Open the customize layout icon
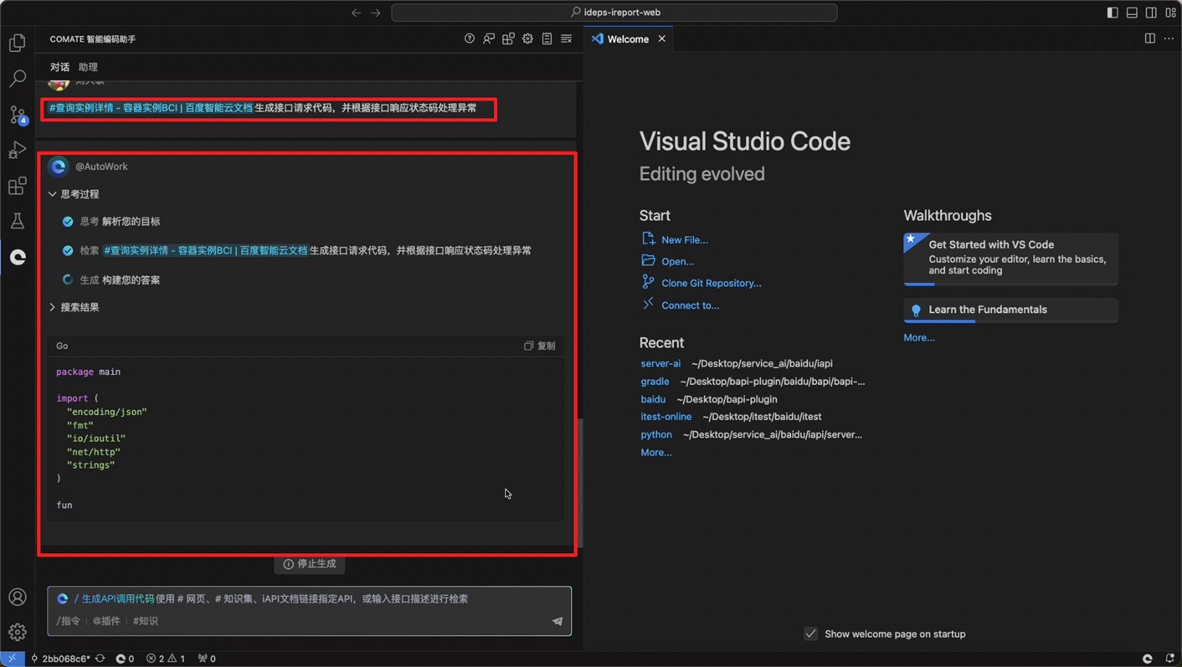 pyautogui.click(x=1171, y=13)
